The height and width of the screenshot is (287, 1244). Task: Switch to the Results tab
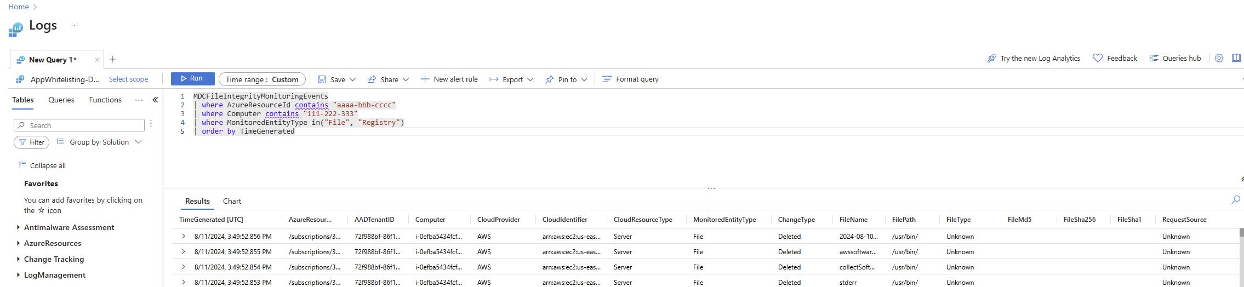[197, 201]
